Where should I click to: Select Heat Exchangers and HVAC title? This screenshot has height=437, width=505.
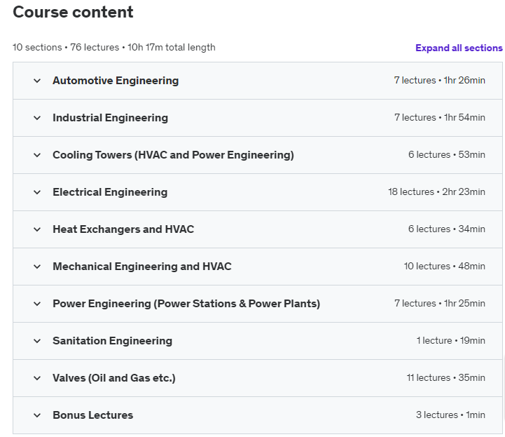click(x=123, y=229)
